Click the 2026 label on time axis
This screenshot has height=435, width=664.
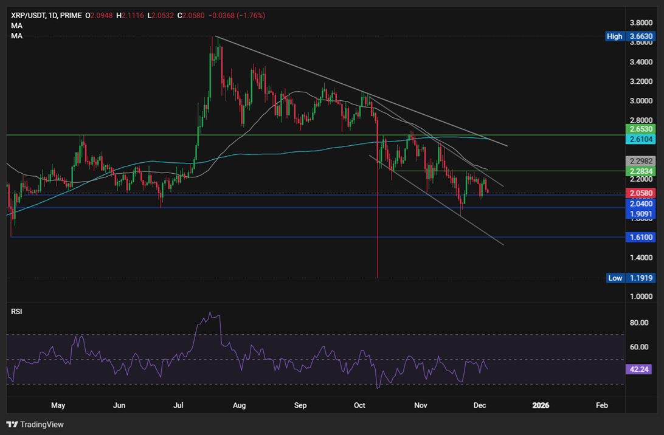tap(540, 405)
